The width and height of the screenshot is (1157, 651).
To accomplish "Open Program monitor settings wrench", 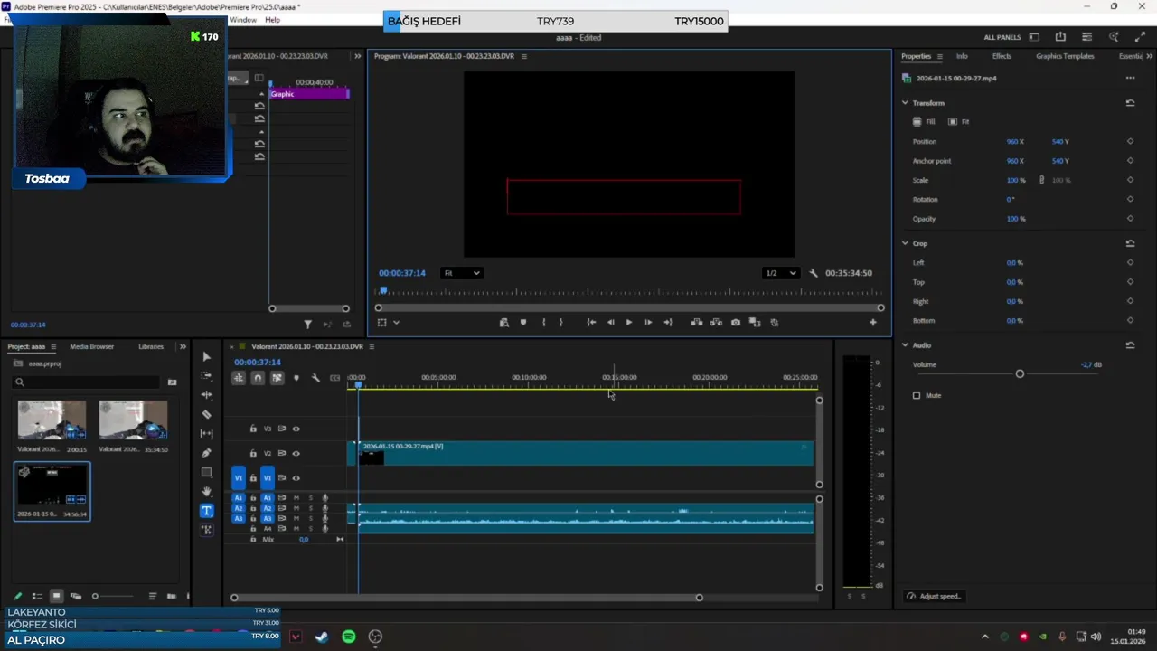I will click(813, 273).
